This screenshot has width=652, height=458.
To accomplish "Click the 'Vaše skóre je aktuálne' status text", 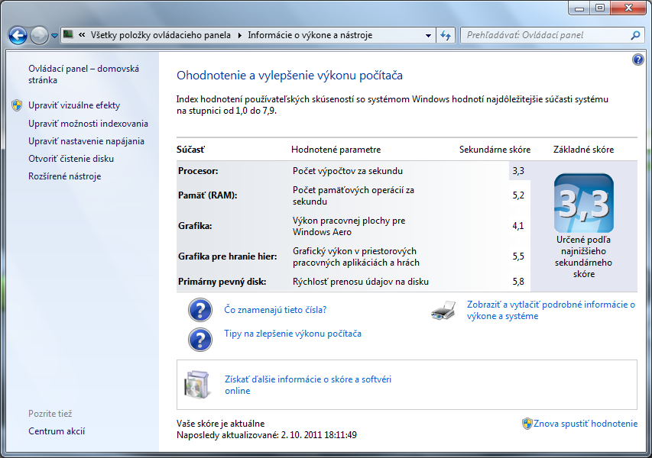I will (x=220, y=424).
